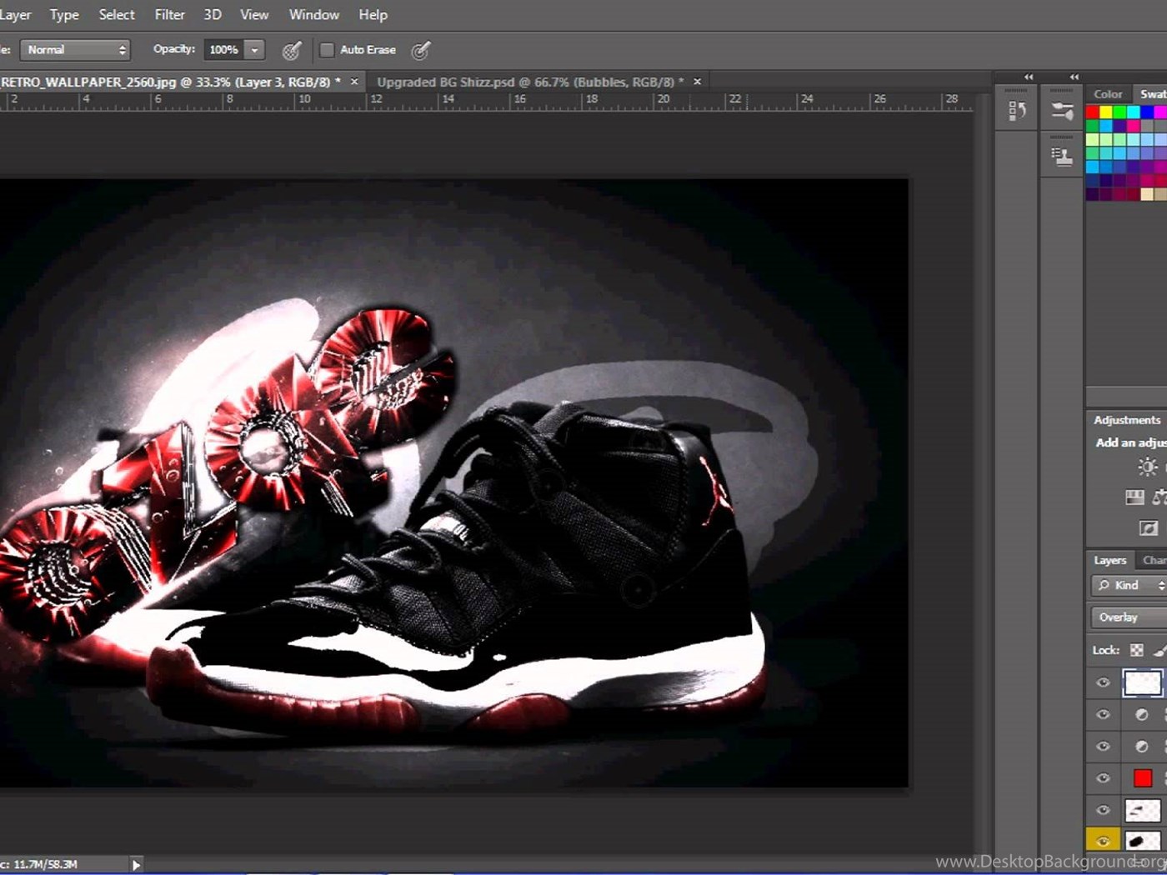Click adjustment layer icon below the selected layer

click(1142, 715)
